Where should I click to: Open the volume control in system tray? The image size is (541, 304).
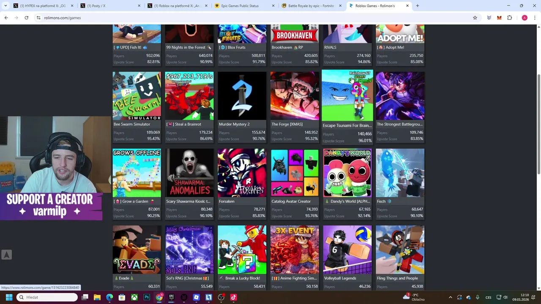click(x=505, y=297)
